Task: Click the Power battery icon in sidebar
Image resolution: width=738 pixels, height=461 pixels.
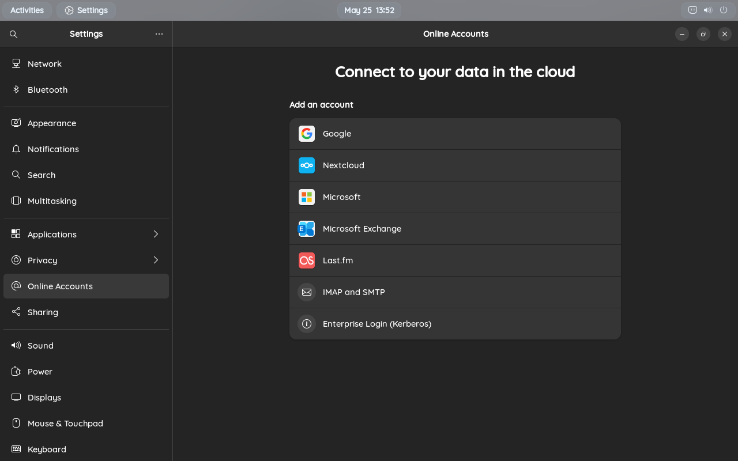Action: coord(16,371)
